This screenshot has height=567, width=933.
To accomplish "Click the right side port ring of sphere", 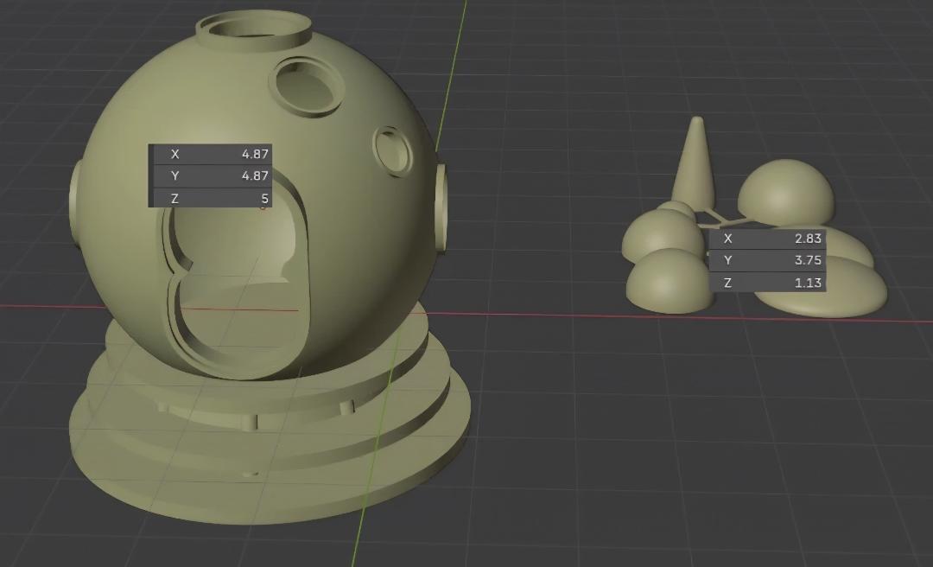I will pyautogui.click(x=441, y=207).
